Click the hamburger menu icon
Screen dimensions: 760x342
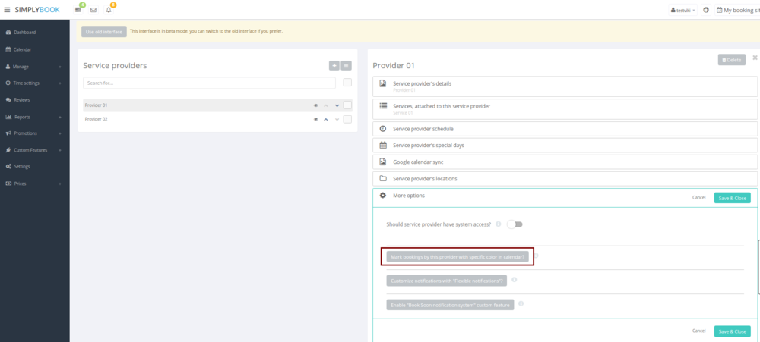(x=8, y=10)
